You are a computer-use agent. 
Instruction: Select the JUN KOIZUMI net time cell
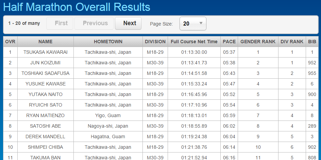pos(194,63)
